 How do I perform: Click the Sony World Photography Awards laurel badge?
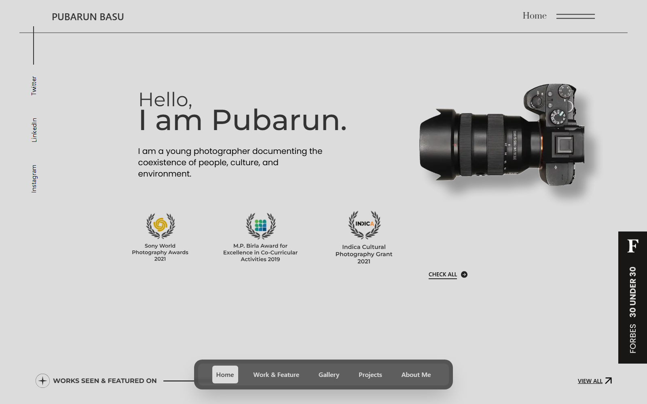click(x=161, y=226)
